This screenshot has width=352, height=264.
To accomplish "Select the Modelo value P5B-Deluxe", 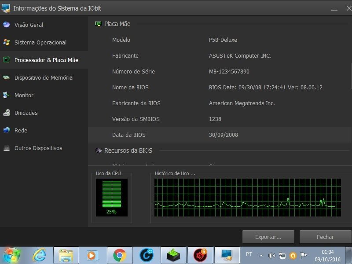I will (223, 40).
